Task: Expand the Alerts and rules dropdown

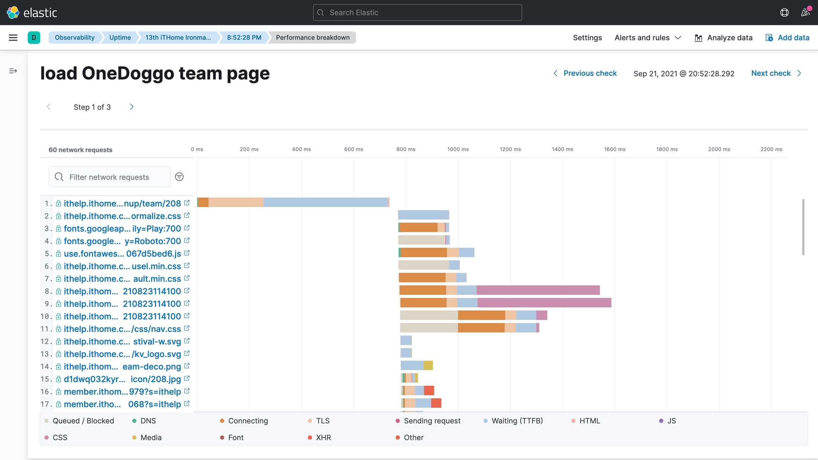Action: (648, 38)
